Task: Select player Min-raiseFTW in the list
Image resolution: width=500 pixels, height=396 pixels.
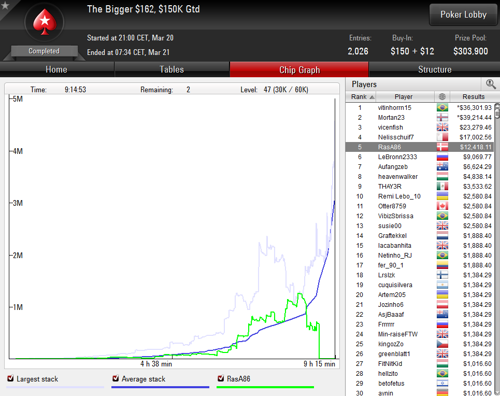Action: 397,334
